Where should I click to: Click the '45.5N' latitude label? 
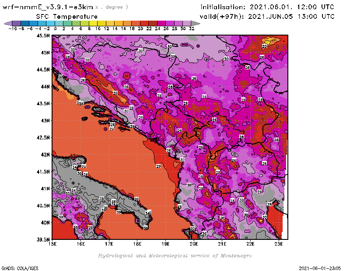click(x=43, y=36)
